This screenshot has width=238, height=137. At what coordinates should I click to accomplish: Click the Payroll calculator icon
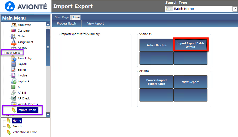(x=14, y=64)
